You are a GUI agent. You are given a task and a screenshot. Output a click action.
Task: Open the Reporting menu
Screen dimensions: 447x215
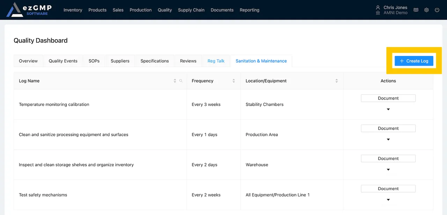[x=249, y=10]
